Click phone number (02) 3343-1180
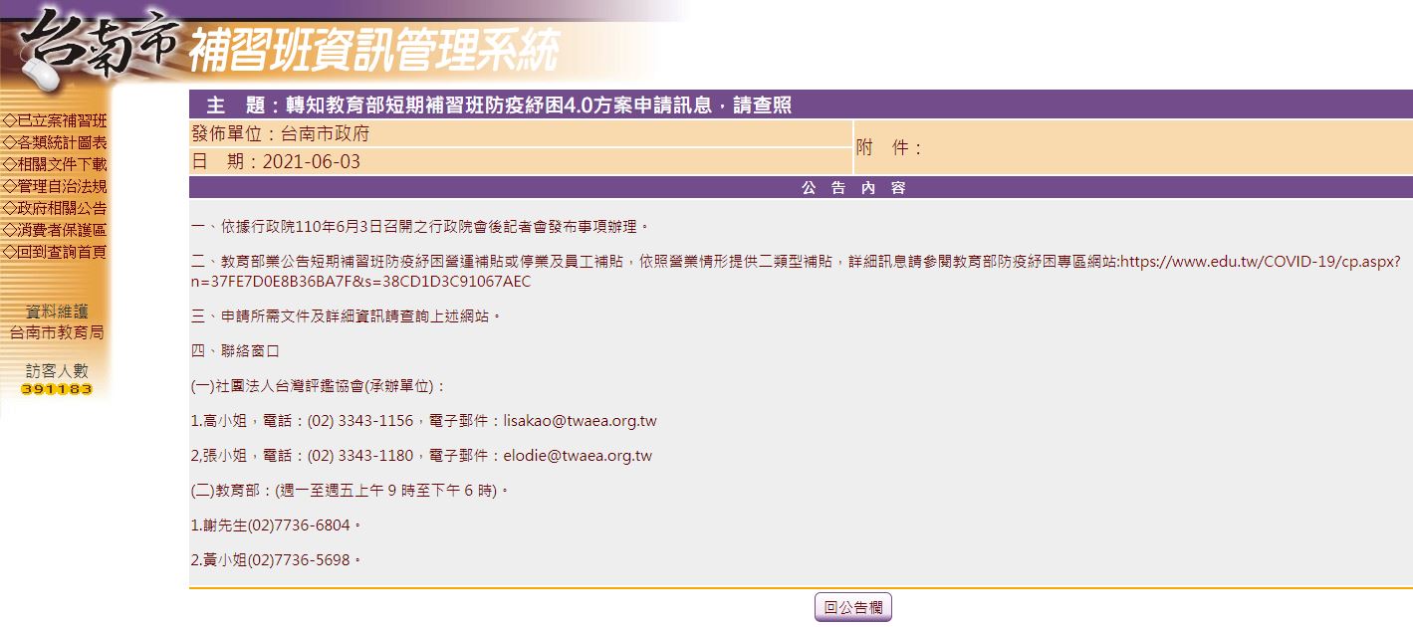This screenshot has width=1413, height=627. pos(360,456)
